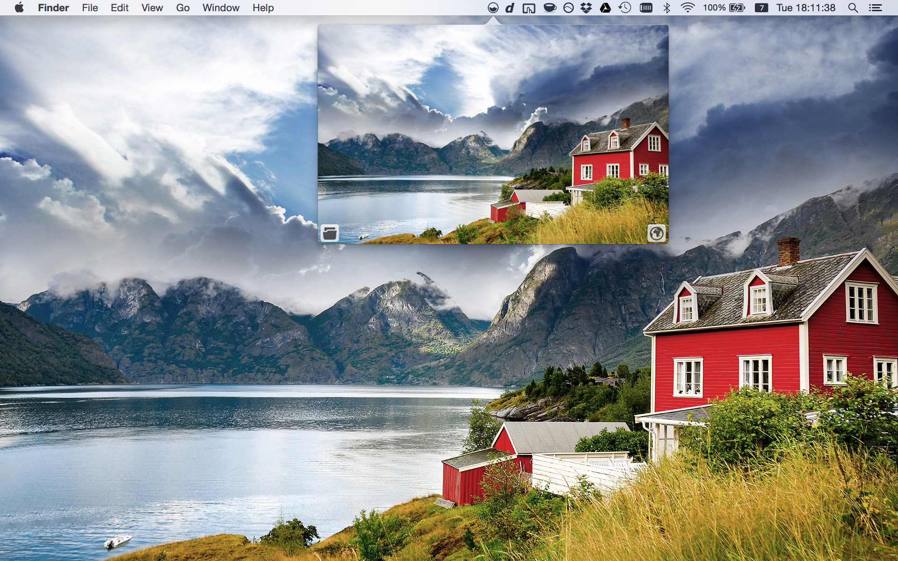The image size is (898, 561).
Task: Click the wallpaper app menu bar icon
Action: pyautogui.click(x=493, y=8)
